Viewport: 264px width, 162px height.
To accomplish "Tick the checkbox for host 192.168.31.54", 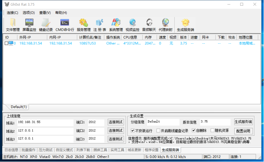I will (x=6, y=43).
